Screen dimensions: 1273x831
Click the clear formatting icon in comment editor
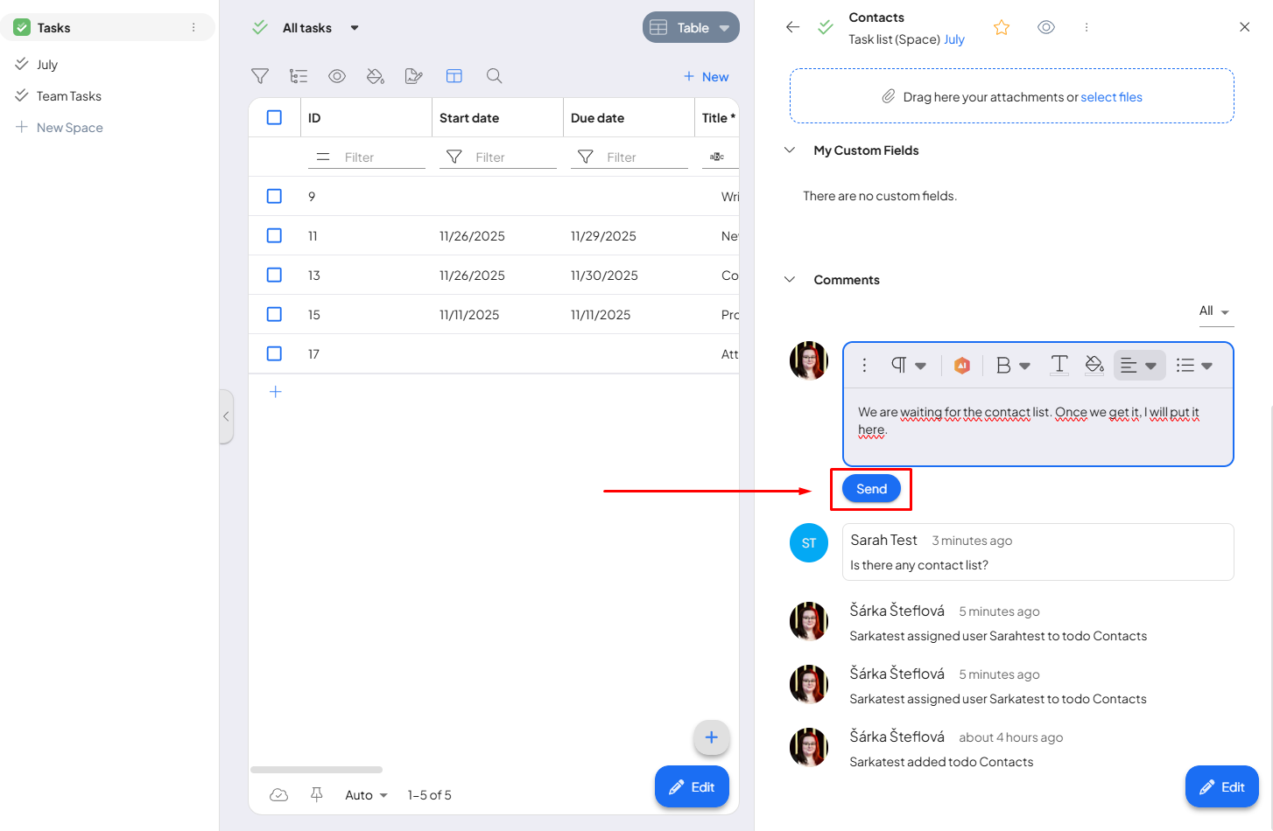(x=1058, y=365)
